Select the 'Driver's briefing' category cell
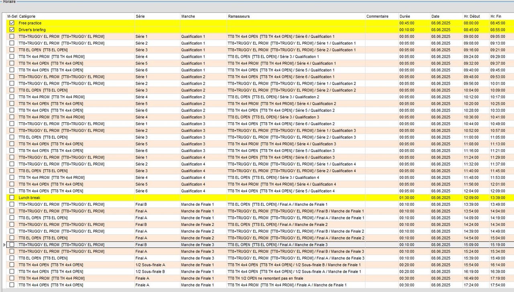This screenshot has height=292, width=514. click(76, 30)
